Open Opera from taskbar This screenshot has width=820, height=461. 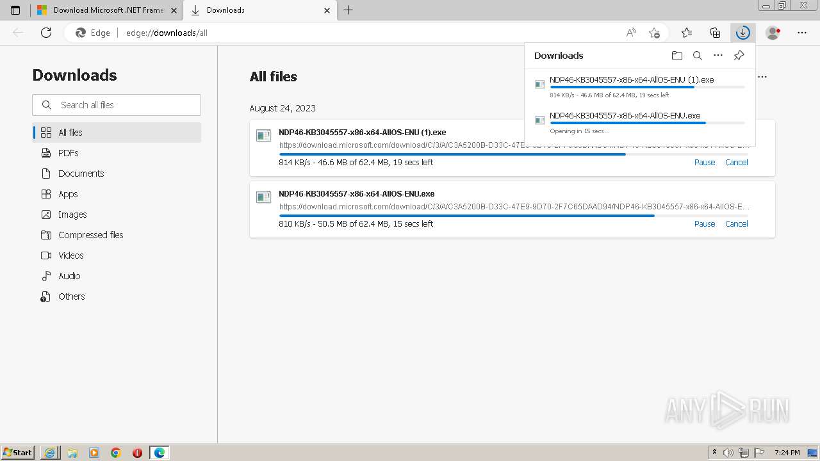[137, 453]
